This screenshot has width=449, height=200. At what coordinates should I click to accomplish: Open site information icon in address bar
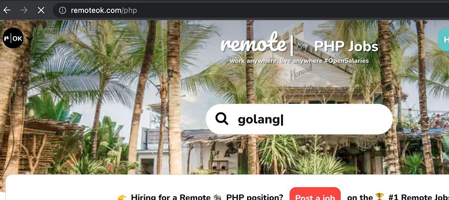62,10
